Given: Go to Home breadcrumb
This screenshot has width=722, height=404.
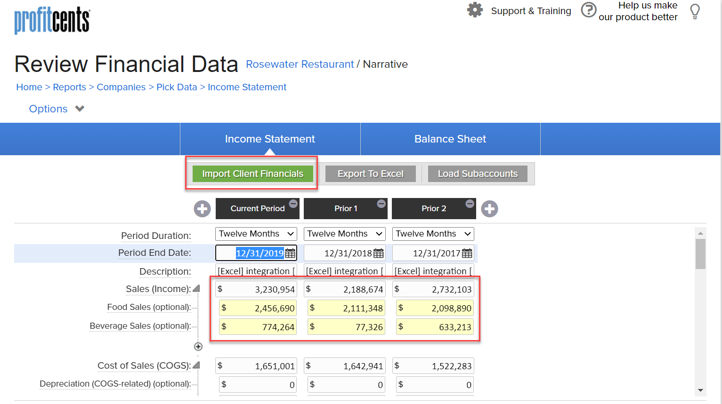Looking at the screenshot, I should 29,87.
